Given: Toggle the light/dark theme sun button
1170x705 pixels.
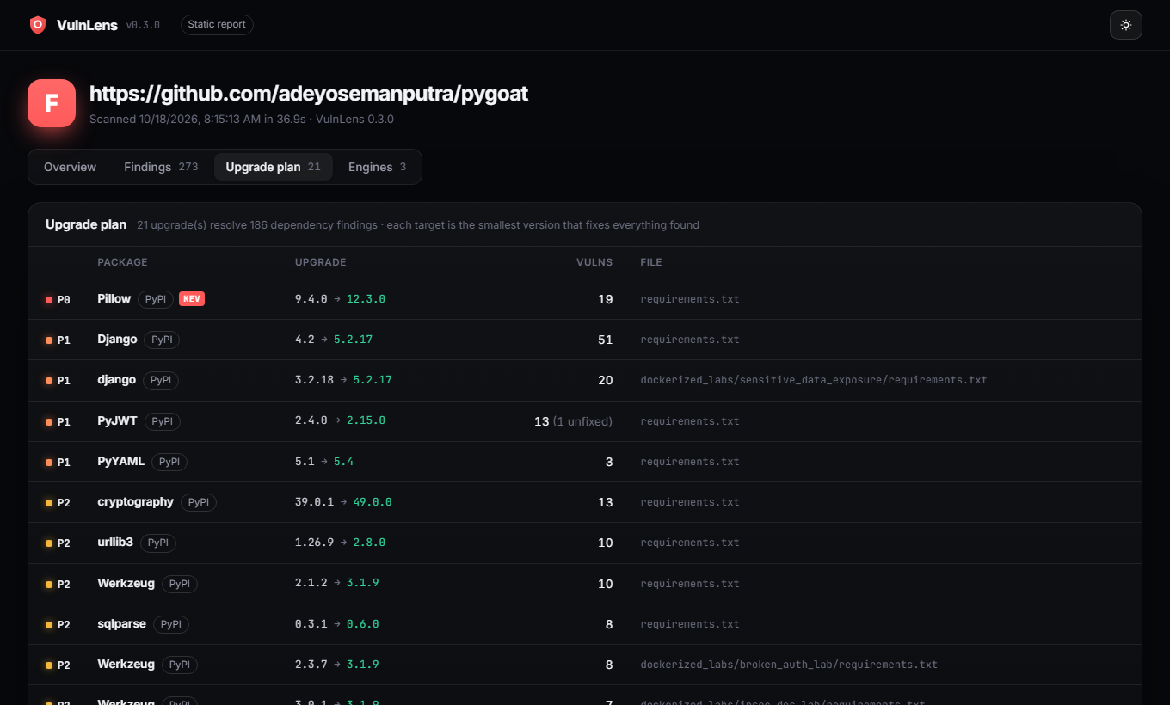Looking at the screenshot, I should pyautogui.click(x=1125, y=25).
